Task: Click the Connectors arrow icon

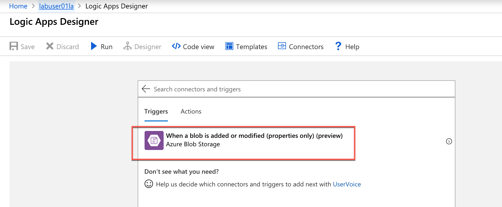Action: click(x=282, y=46)
